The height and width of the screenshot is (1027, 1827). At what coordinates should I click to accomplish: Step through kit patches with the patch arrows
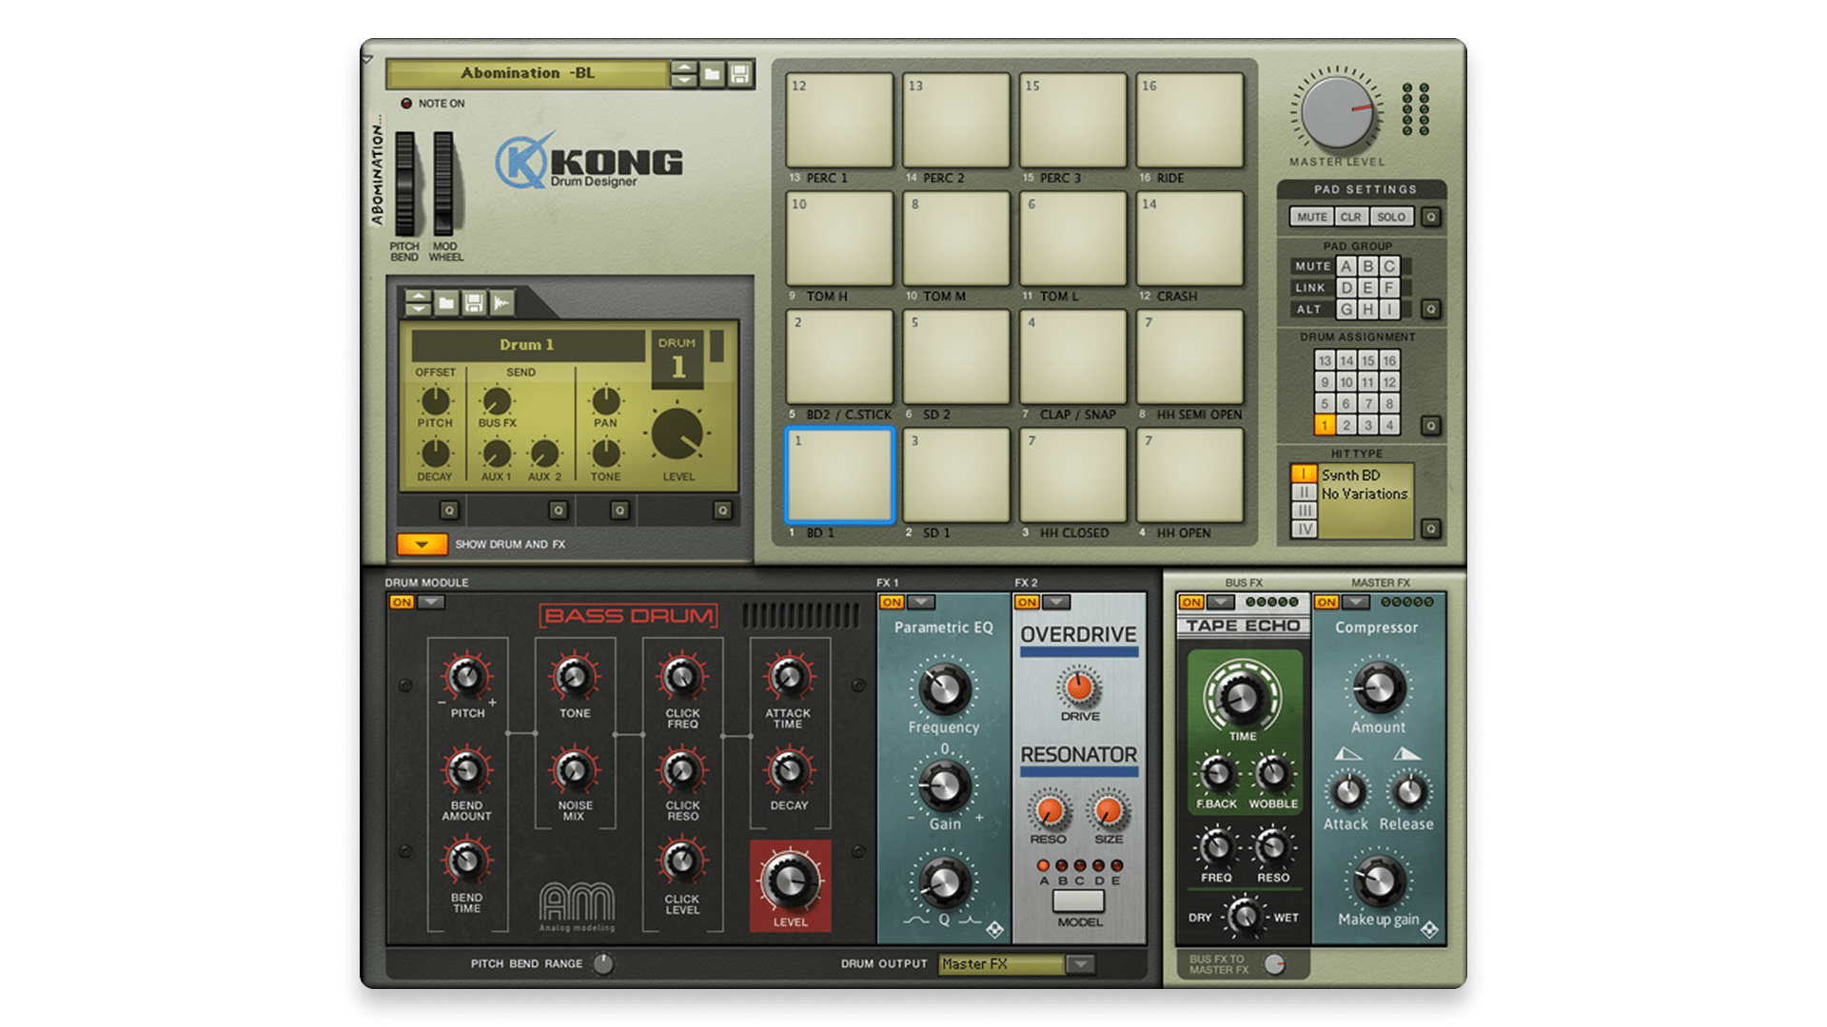683,74
